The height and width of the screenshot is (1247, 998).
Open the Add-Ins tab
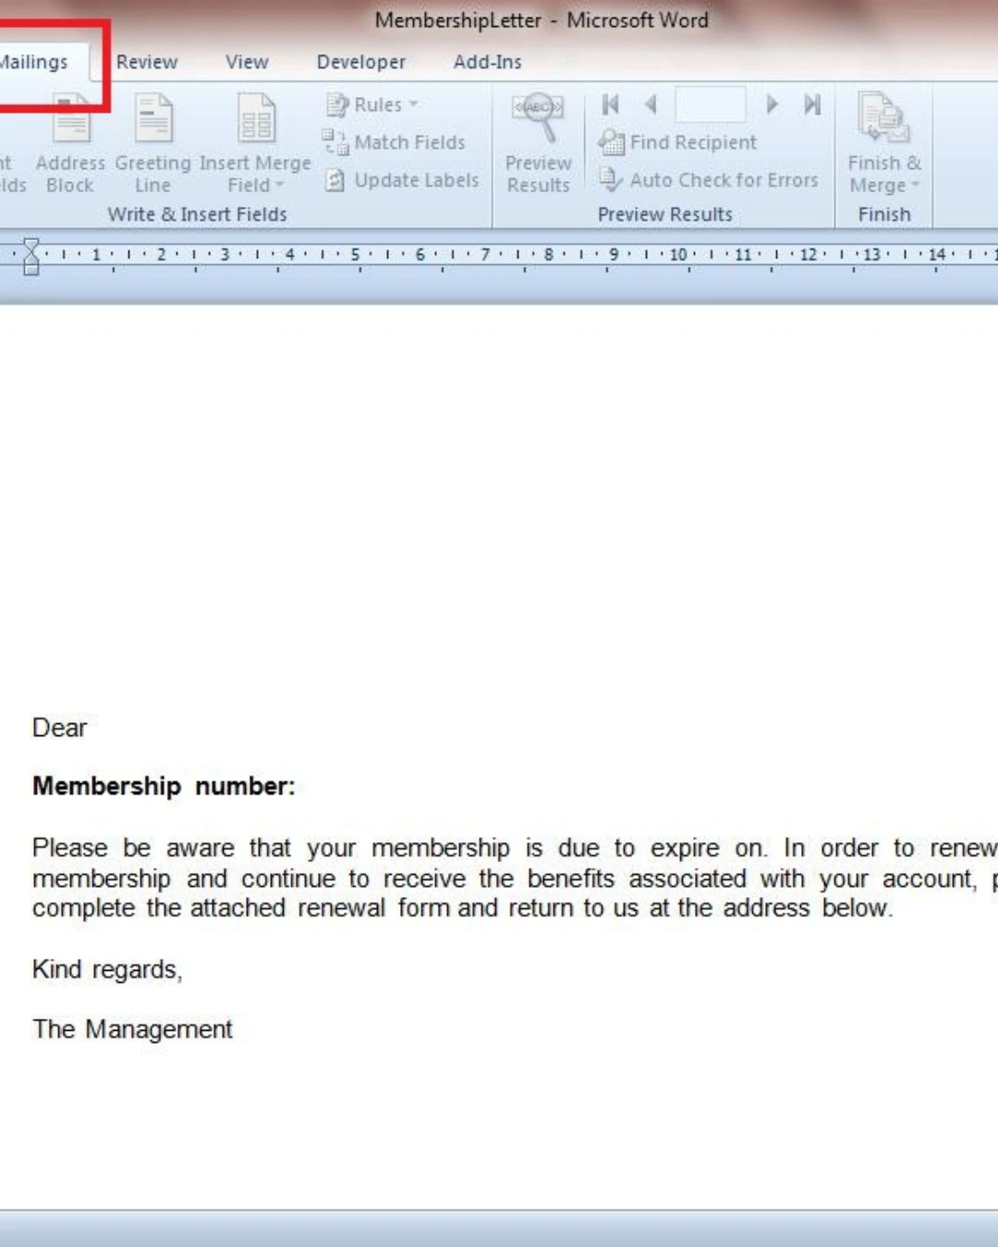point(487,62)
